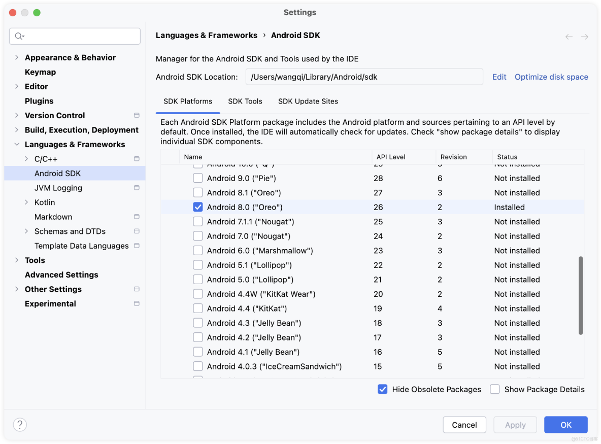
Task: Click the Optimize disk space link
Action: pyautogui.click(x=551, y=77)
